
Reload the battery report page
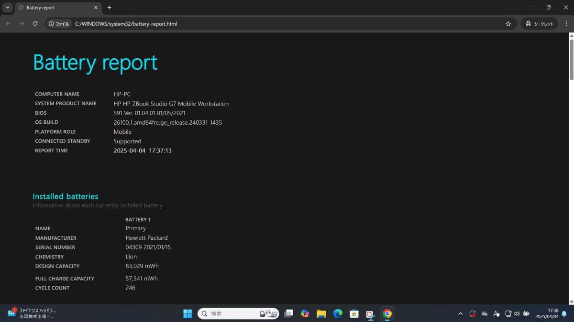35,23
